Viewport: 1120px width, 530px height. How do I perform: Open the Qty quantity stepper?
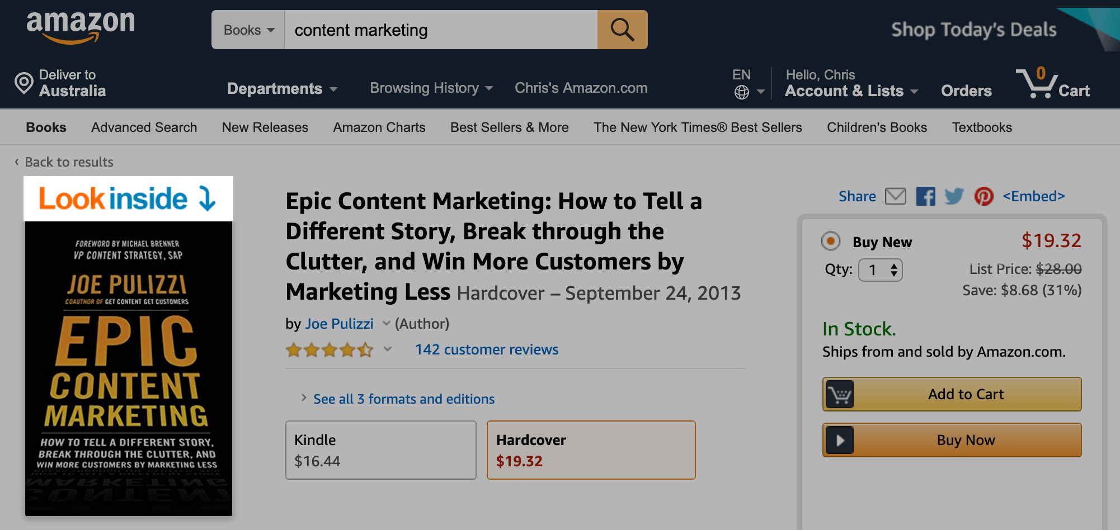click(880, 269)
